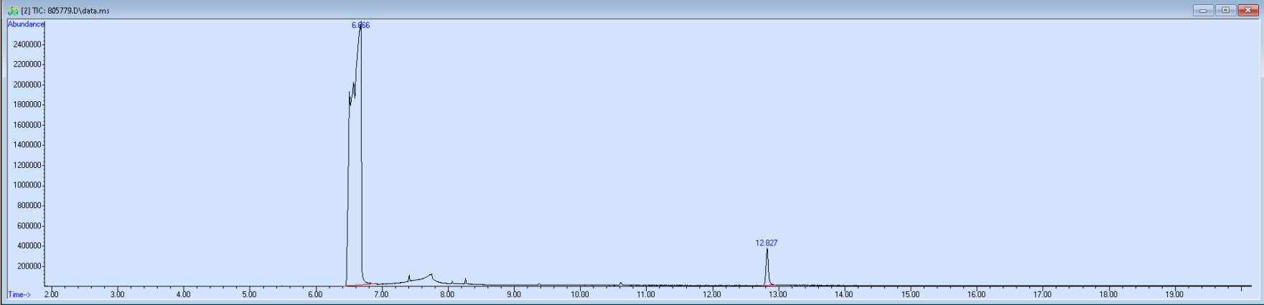Screen dimensions: 1264x305
Task: Click the 3.00 time axis label
Action: pos(118,294)
